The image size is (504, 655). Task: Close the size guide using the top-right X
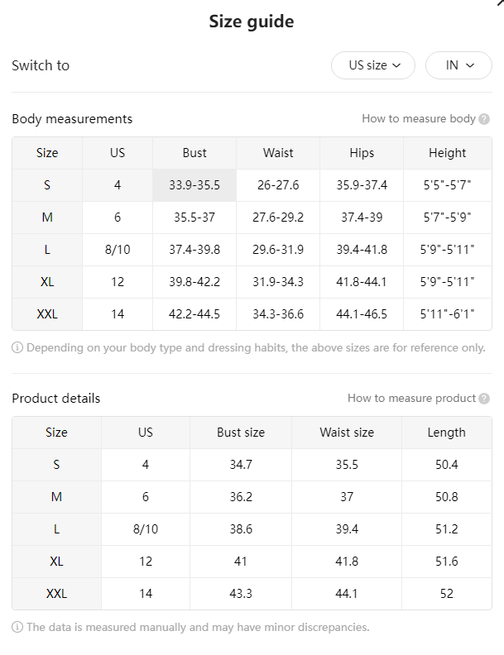(x=500, y=2)
